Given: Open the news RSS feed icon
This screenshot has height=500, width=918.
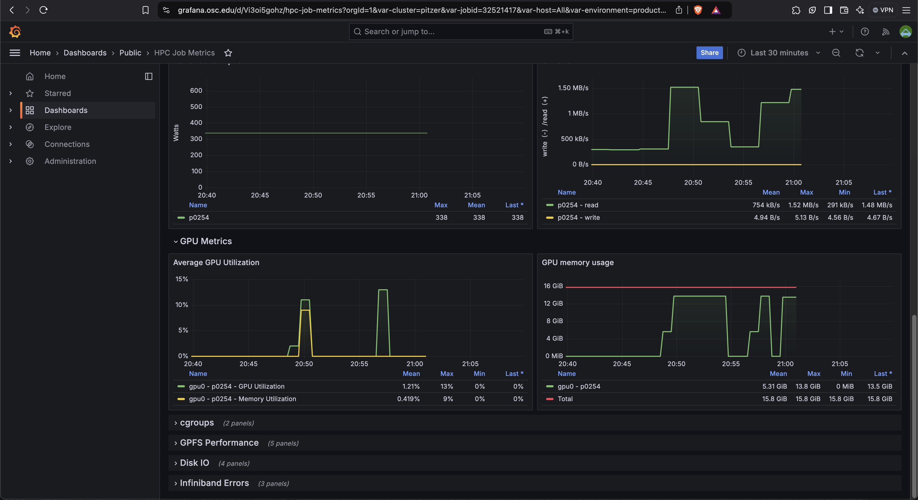Looking at the screenshot, I should 885,32.
